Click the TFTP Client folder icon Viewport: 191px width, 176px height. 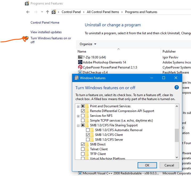[x=87, y=154]
